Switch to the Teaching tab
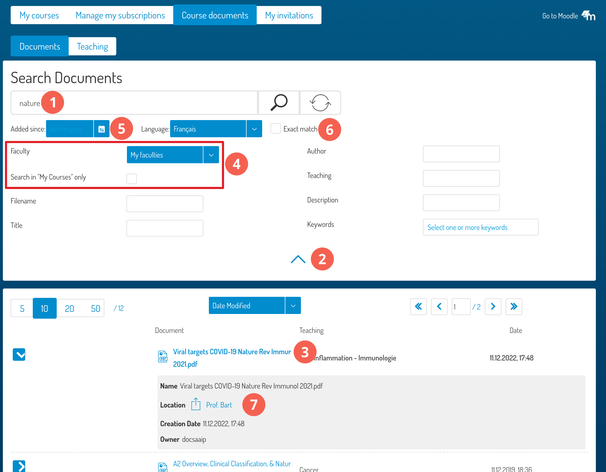Screen dimensions: 606x472 [x=92, y=46]
